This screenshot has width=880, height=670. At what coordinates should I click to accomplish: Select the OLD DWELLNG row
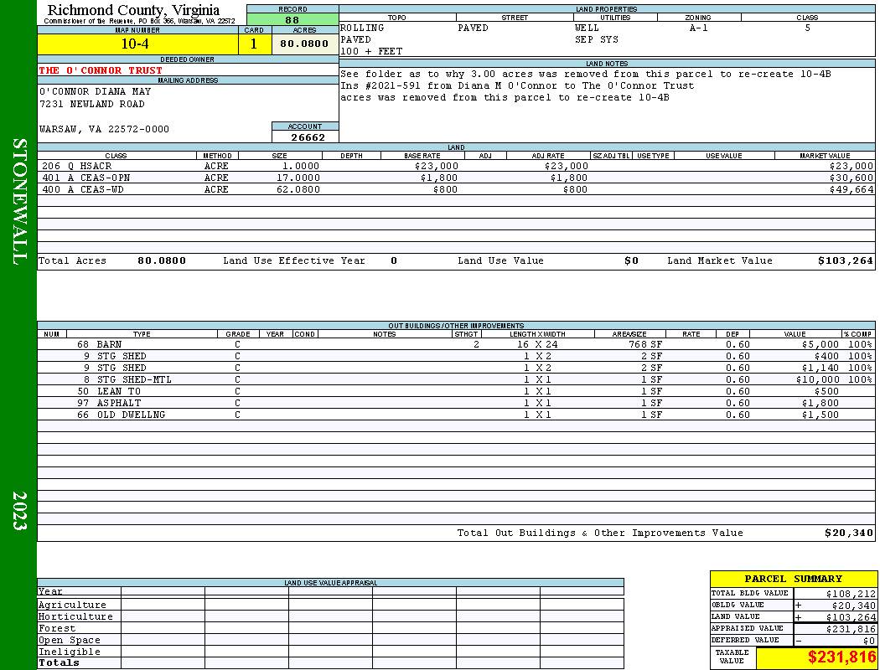pyautogui.click(x=456, y=415)
